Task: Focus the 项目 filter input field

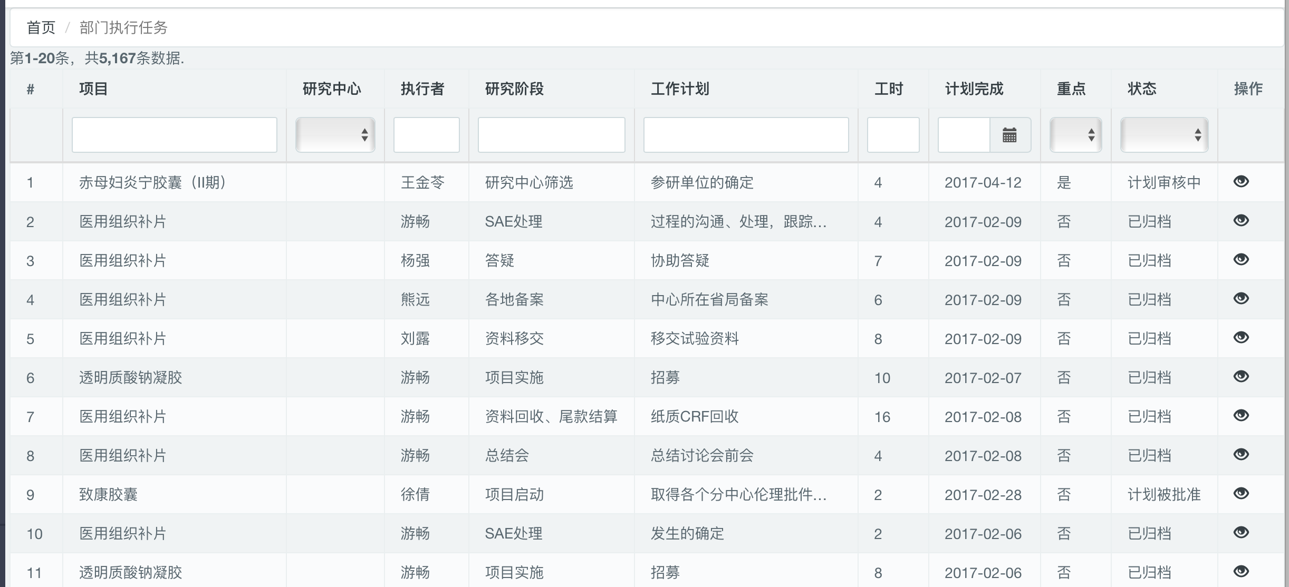Action: [x=175, y=135]
